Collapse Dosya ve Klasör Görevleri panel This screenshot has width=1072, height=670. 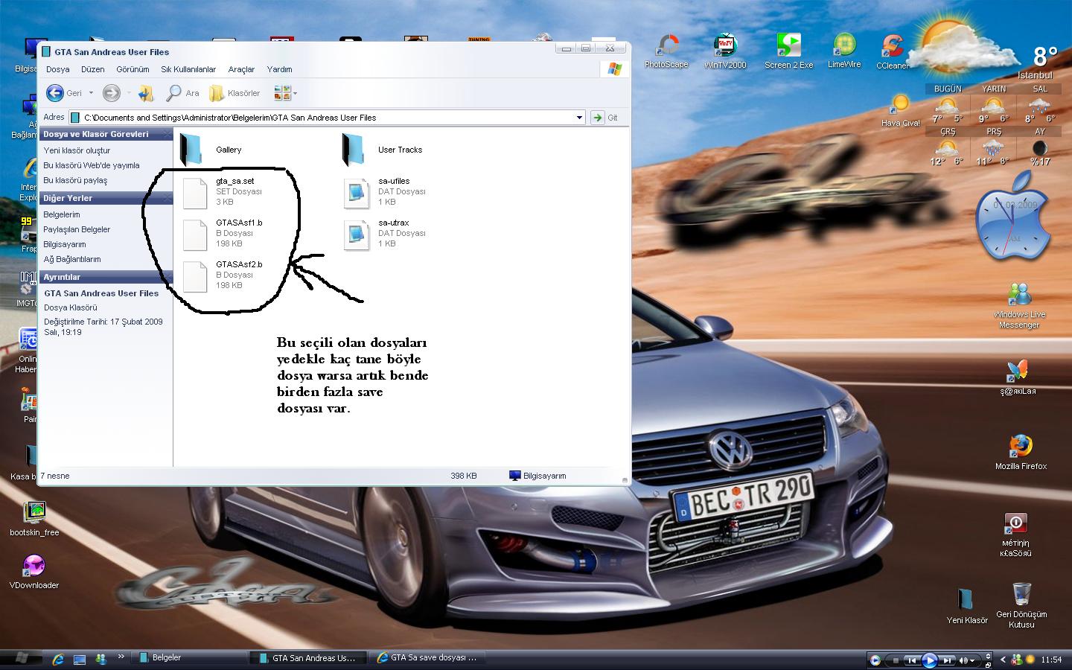coord(167,134)
